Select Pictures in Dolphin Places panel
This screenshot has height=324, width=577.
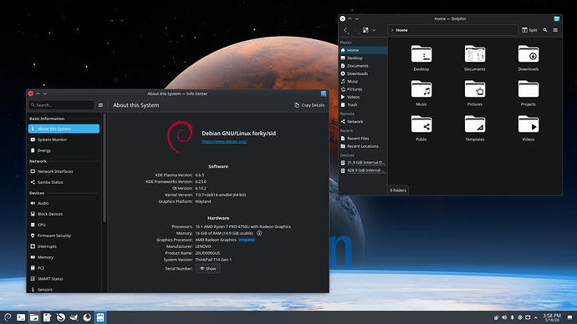click(x=363, y=89)
